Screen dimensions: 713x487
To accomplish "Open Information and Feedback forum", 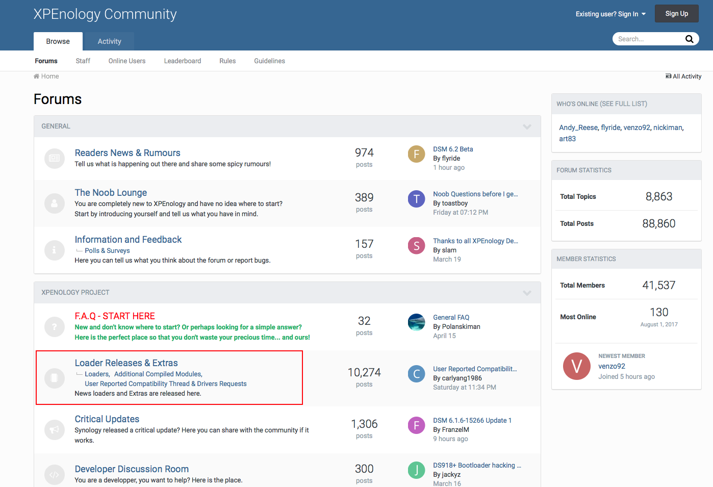I will point(128,240).
